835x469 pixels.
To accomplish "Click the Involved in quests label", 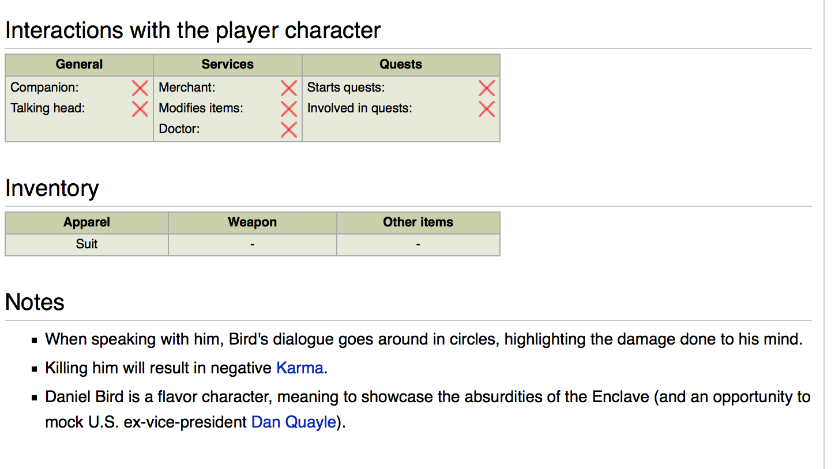I will click(x=359, y=108).
